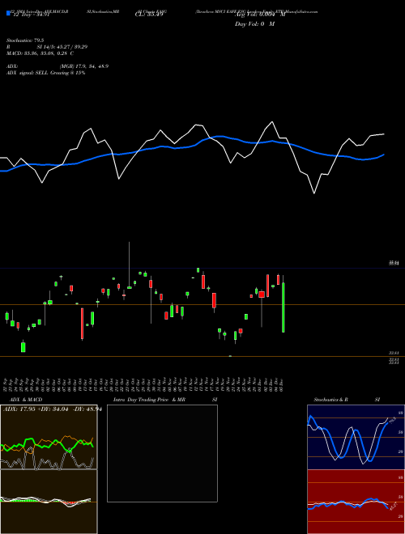This screenshot has height=534, width=405.
Task: Select the "Stochastics: 79.5" reading
Action: pyautogui.click(x=25, y=40)
